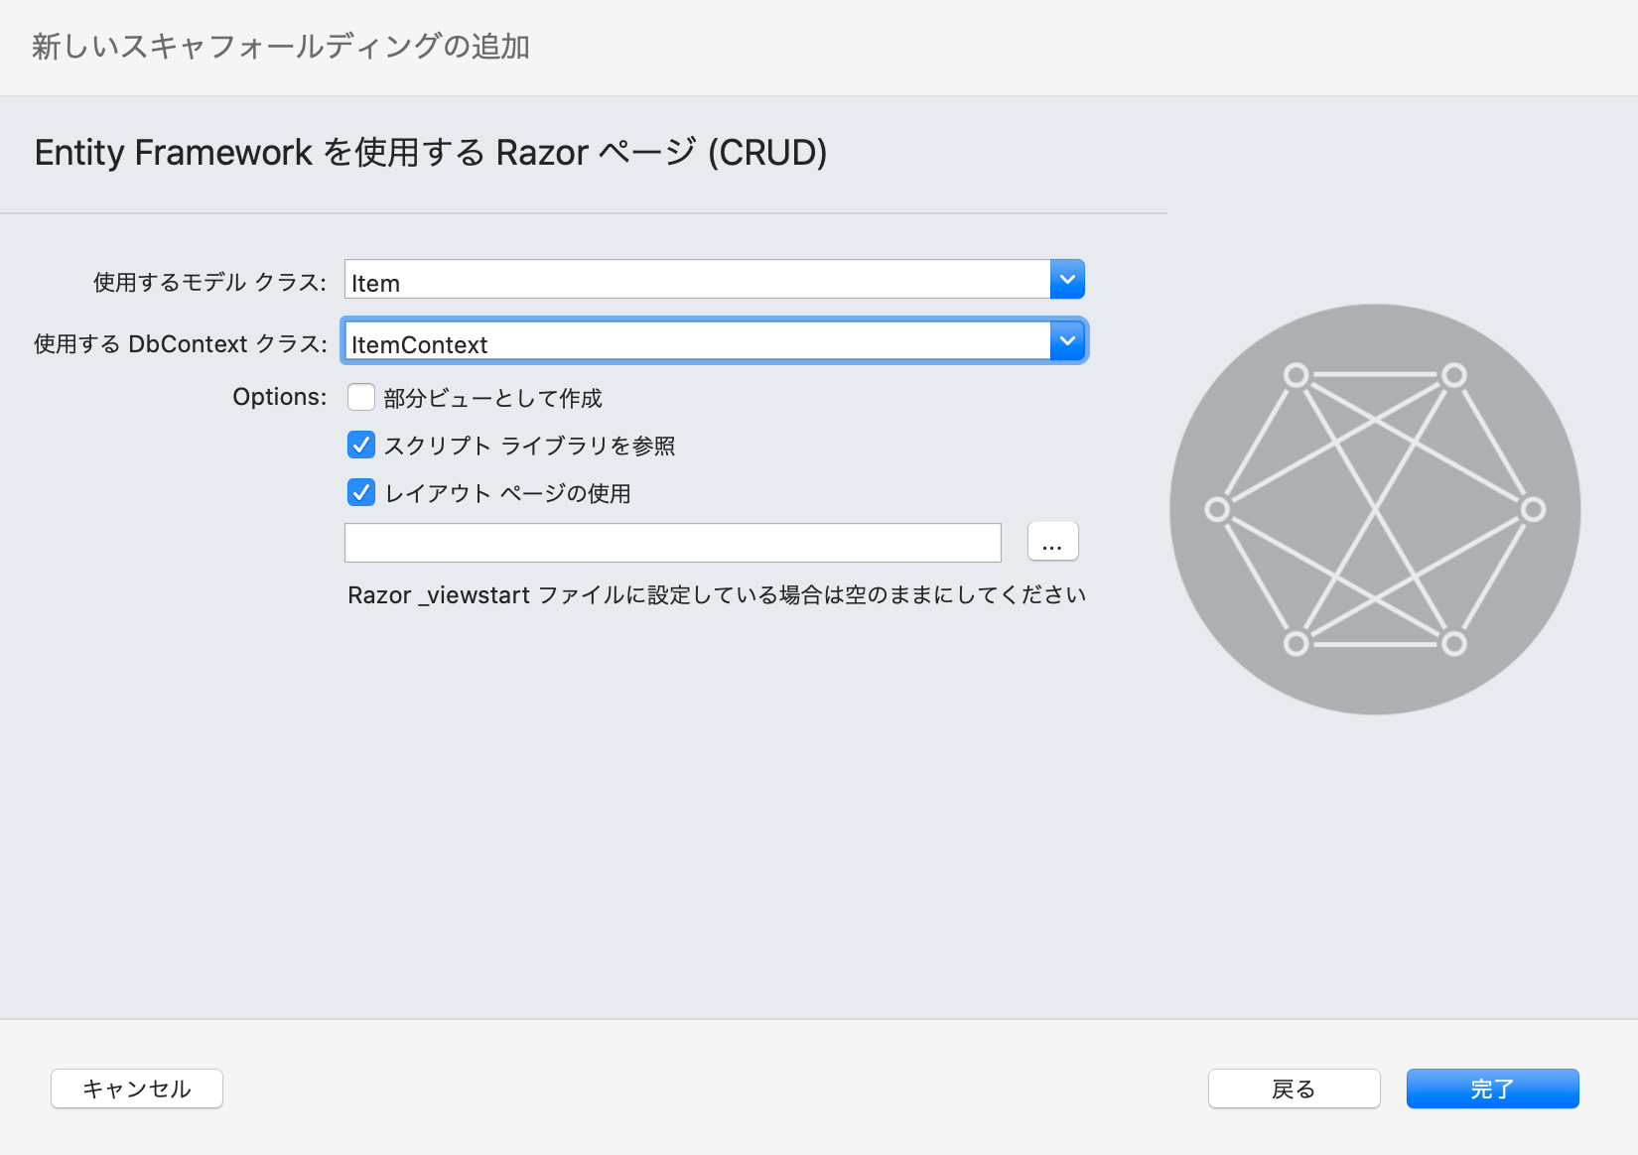Click the 戻る button
This screenshot has width=1638, height=1155.
click(x=1294, y=1089)
